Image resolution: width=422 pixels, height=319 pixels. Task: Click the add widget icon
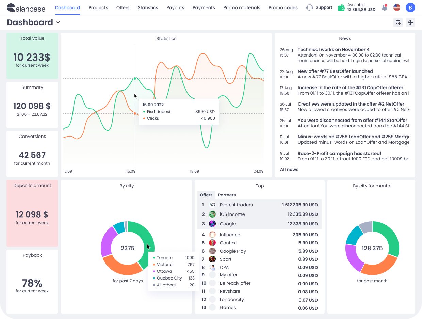(x=397, y=22)
